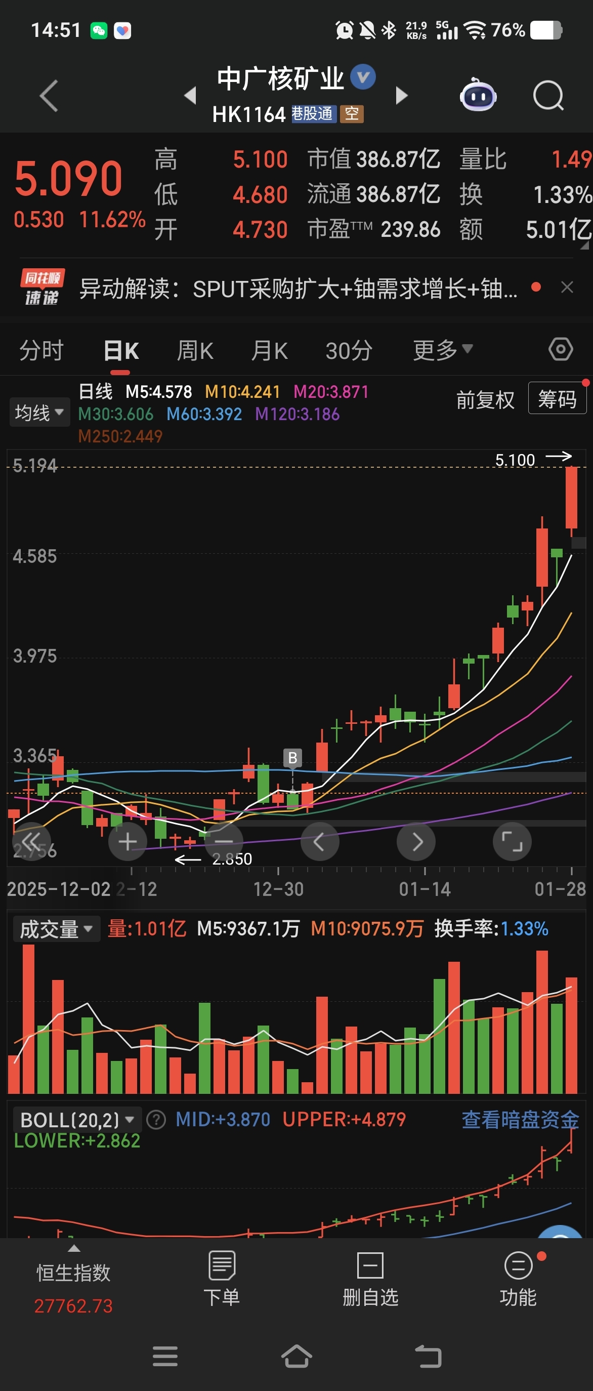This screenshot has height=1391, width=593.
Task: Go to Android home screen
Action: click(x=297, y=1356)
